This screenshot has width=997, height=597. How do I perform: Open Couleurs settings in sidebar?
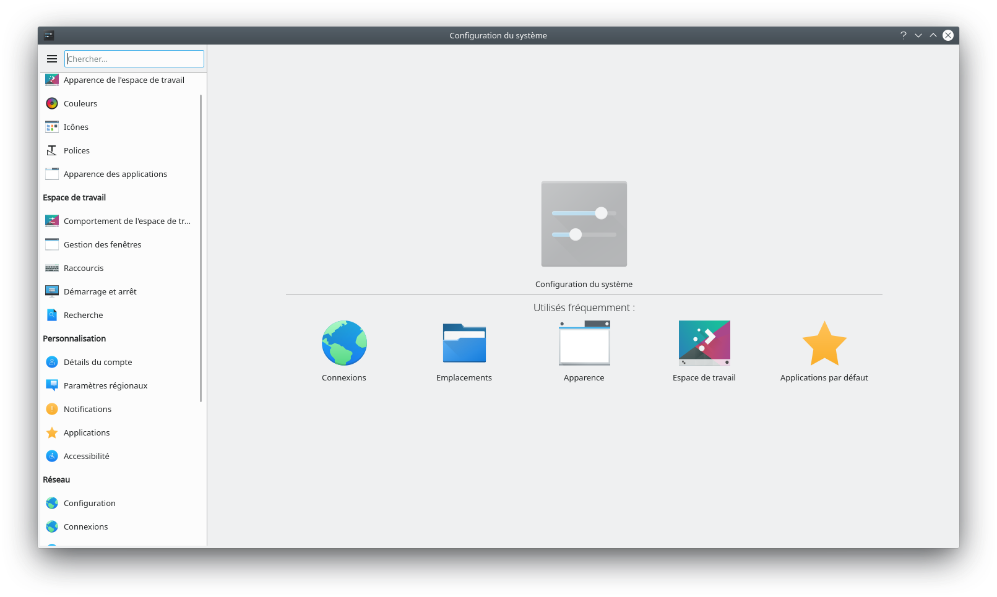point(80,104)
